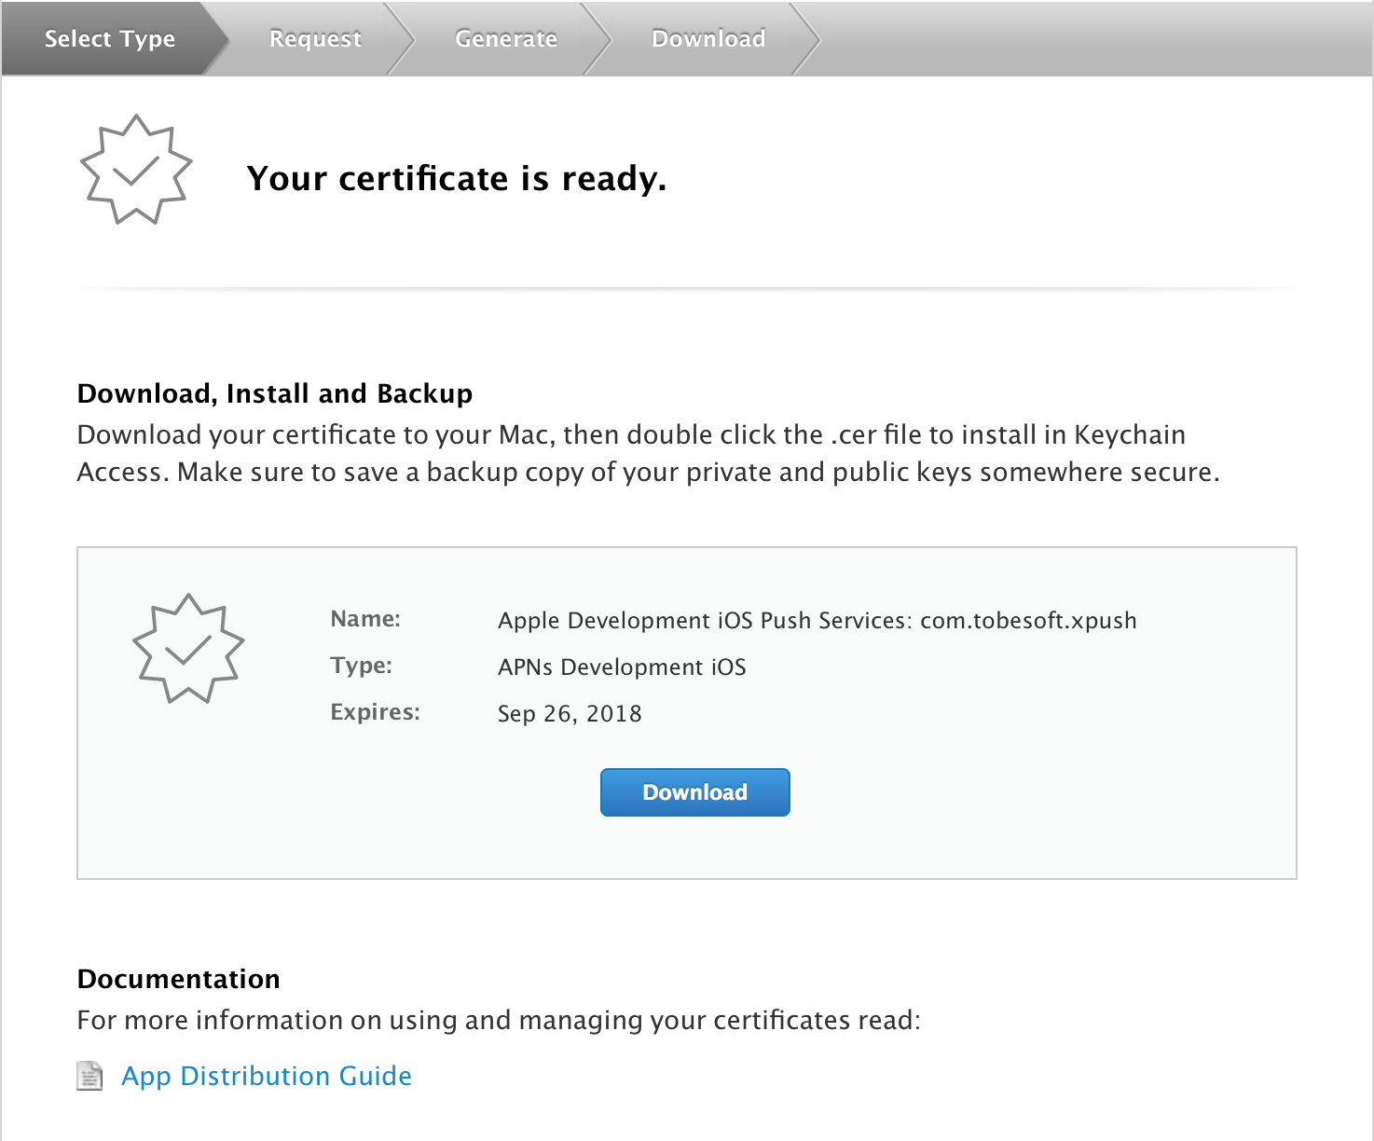Image resolution: width=1374 pixels, height=1141 pixels.
Task: Click the document icon beside App Distribution Guide
Action: [89, 1076]
